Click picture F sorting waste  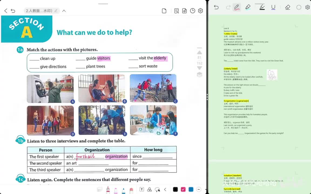pos(153,120)
